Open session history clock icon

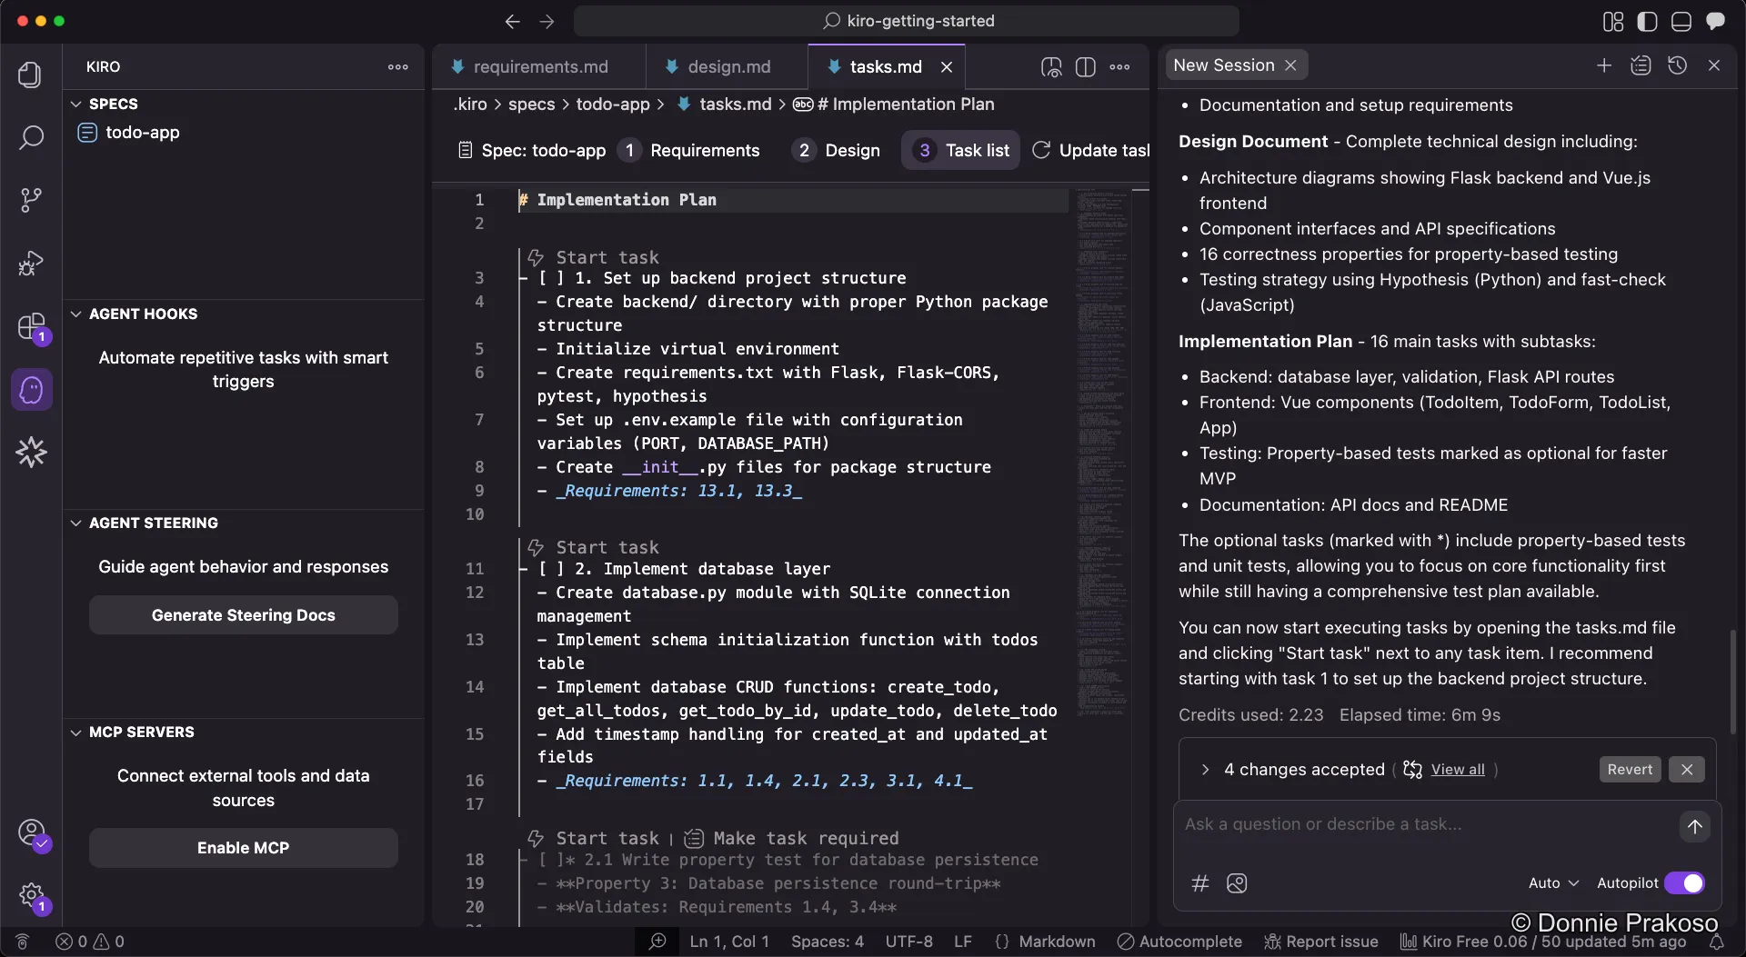coord(1678,65)
